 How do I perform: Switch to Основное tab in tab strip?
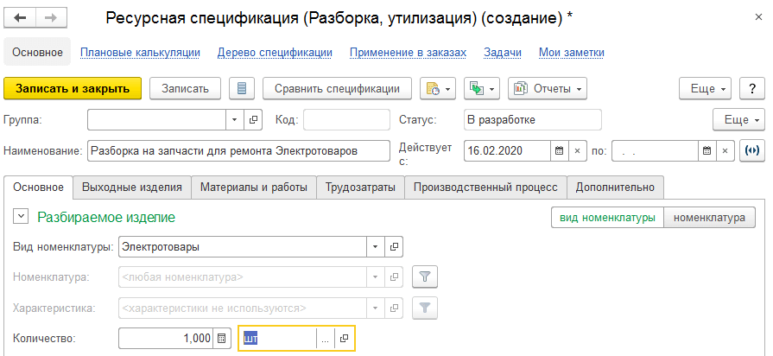tap(39, 188)
